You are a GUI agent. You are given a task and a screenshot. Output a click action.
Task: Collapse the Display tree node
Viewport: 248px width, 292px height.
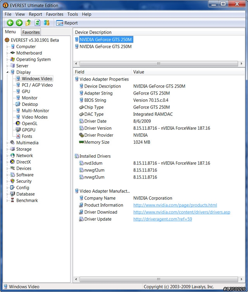tap(7, 72)
